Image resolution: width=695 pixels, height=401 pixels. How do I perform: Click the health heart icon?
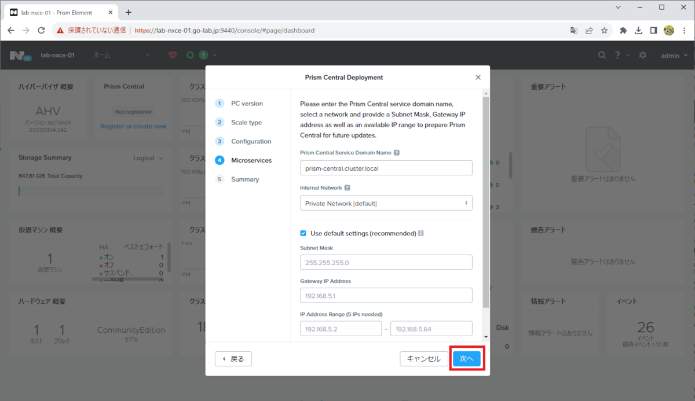(172, 55)
